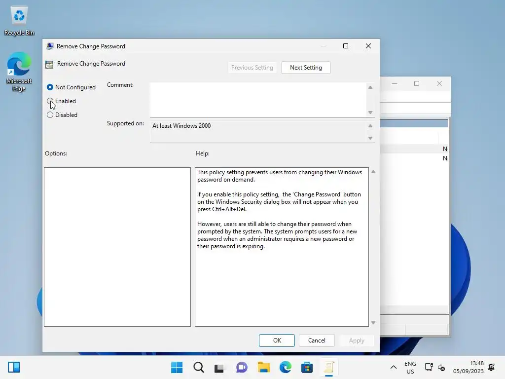Click the Comment box scroll-up arrow
The height and width of the screenshot is (379, 505).
coord(370,87)
